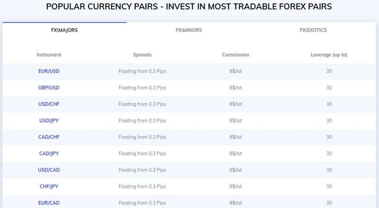The image size is (379, 208).
Task: Click the EUR/USD spread value cell
Action: pos(142,71)
